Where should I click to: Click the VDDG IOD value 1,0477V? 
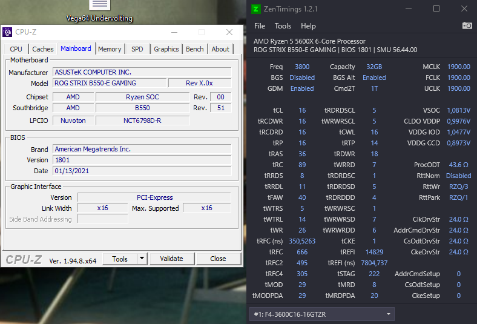click(x=459, y=132)
